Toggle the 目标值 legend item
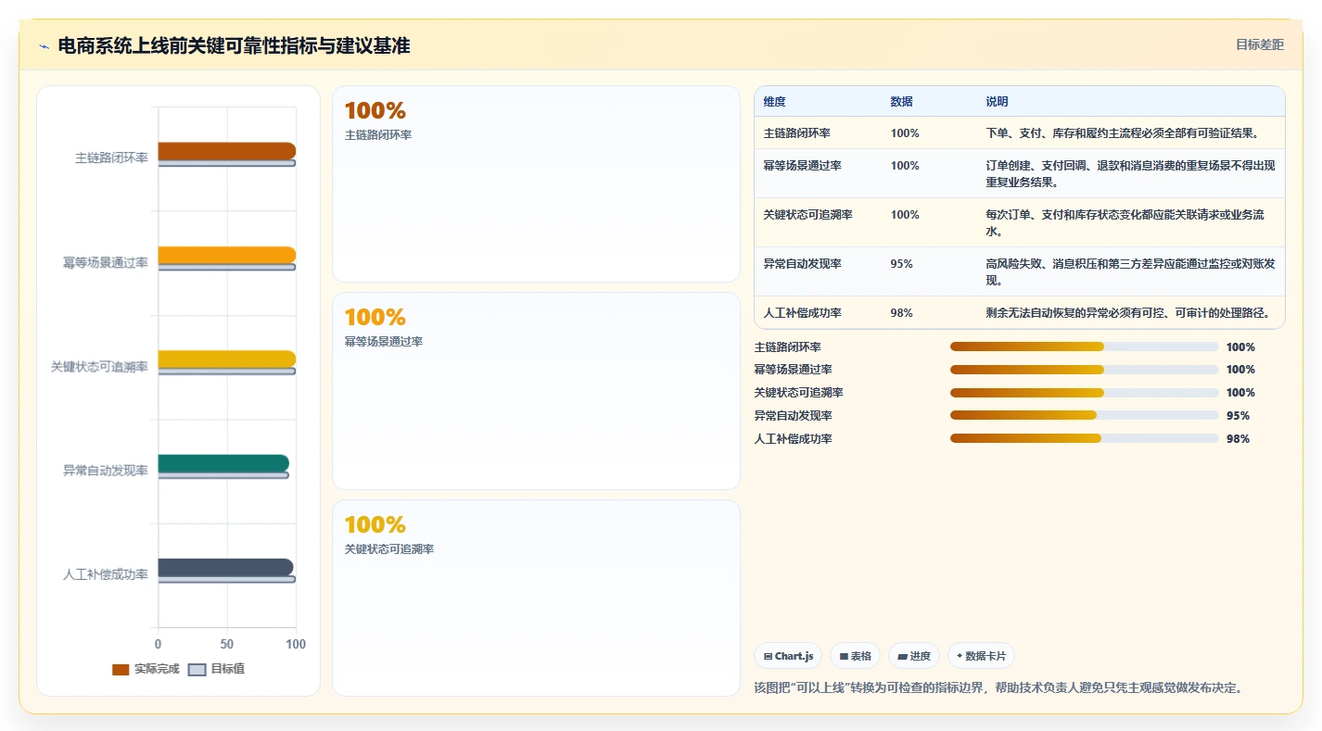1322x731 pixels. 216,669
